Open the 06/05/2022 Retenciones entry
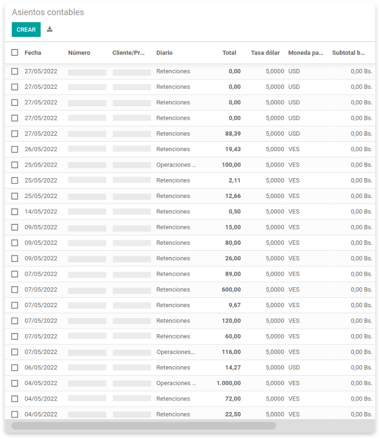 (190, 367)
